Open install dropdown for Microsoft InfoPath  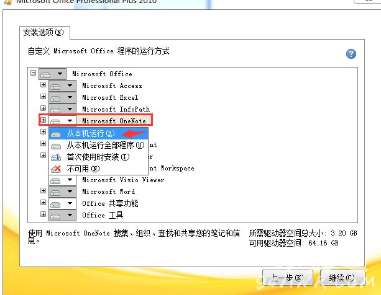pos(62,108)
